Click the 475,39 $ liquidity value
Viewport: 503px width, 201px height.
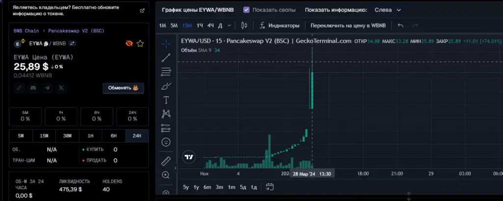(71, 189)
